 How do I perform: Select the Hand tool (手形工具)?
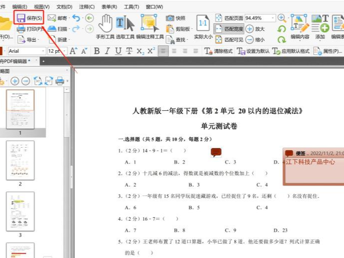[105, 26]
